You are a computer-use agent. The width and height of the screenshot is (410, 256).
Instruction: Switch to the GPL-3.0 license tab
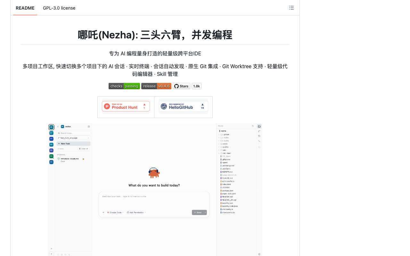click(59, 8)
